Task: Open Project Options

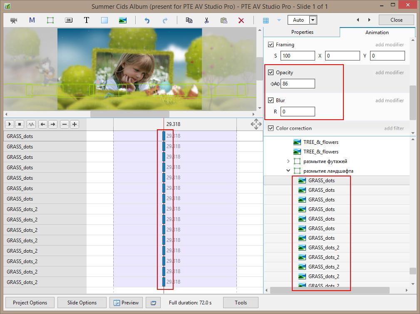Action: tap(30, 303)
